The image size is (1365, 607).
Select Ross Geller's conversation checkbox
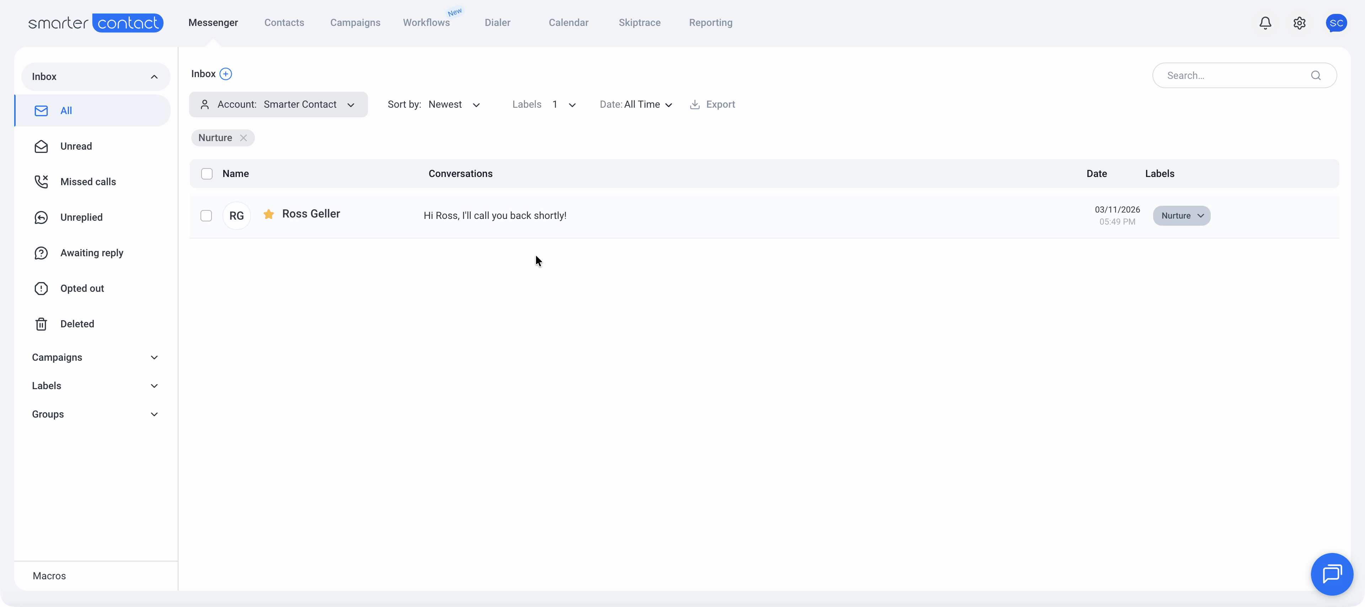205,216
